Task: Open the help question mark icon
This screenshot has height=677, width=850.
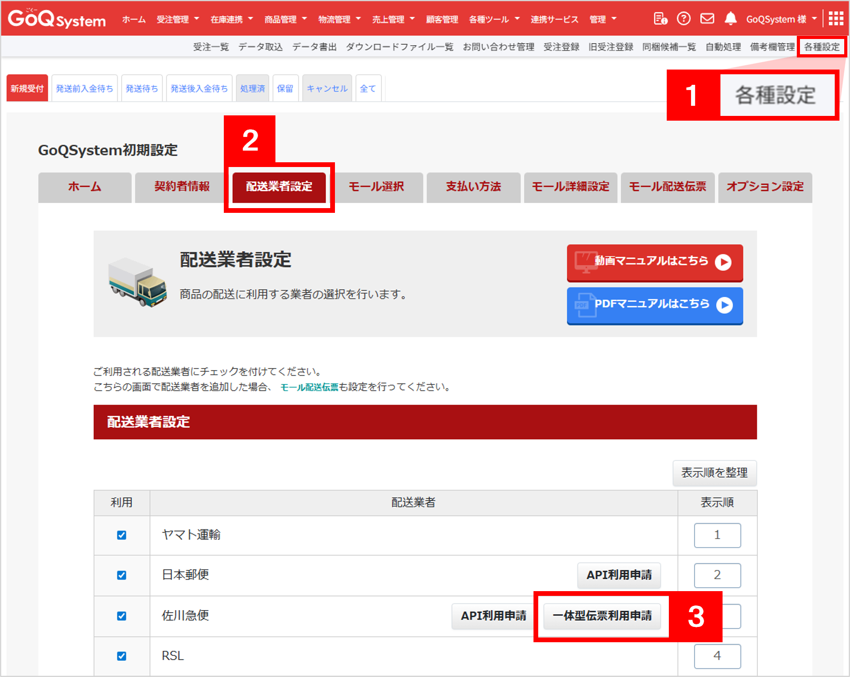Action: tap(684, 19)
